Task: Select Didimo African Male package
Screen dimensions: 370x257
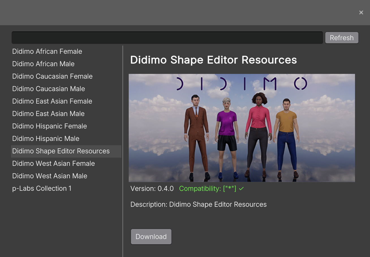Action: coord(43,64)
